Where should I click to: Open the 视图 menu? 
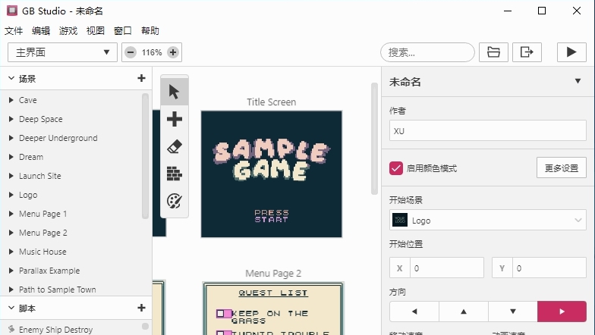pyautogui.click(x=96, y=30)
